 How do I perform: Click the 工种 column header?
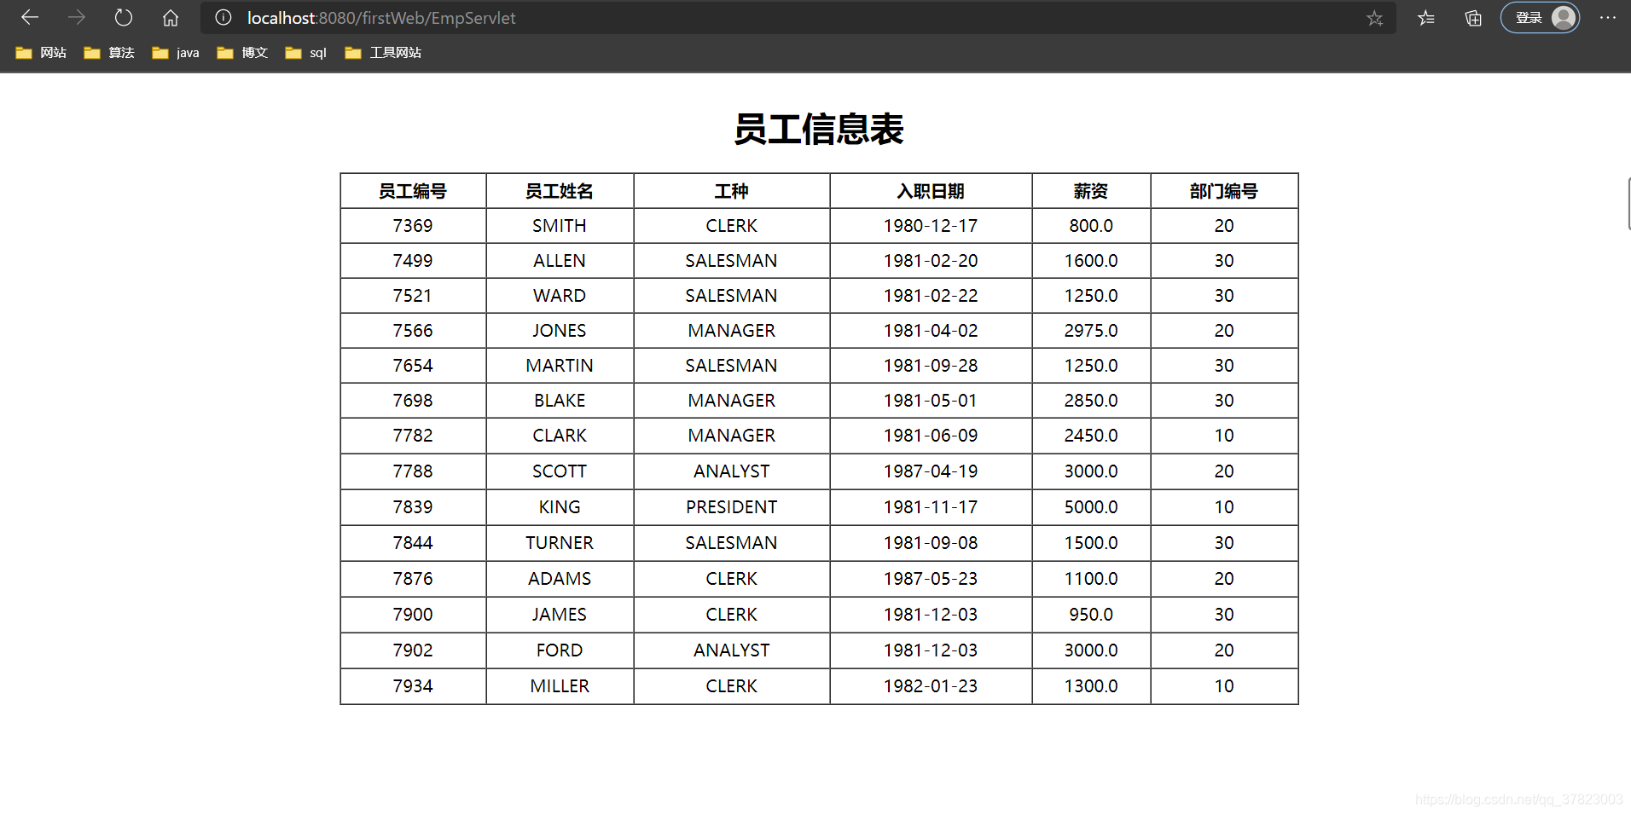732,191
